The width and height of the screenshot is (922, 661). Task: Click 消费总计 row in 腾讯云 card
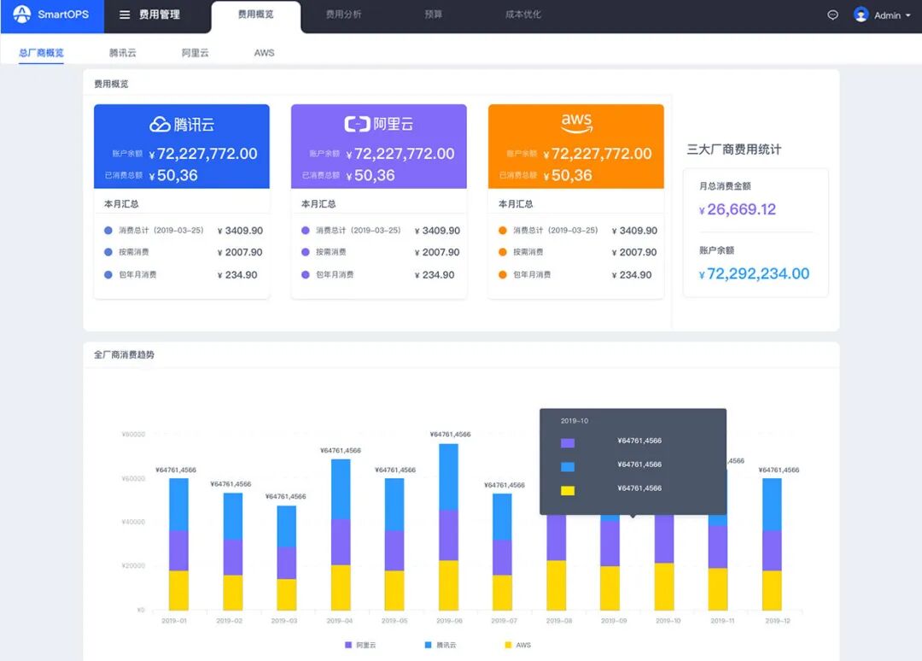click(184, 231)
